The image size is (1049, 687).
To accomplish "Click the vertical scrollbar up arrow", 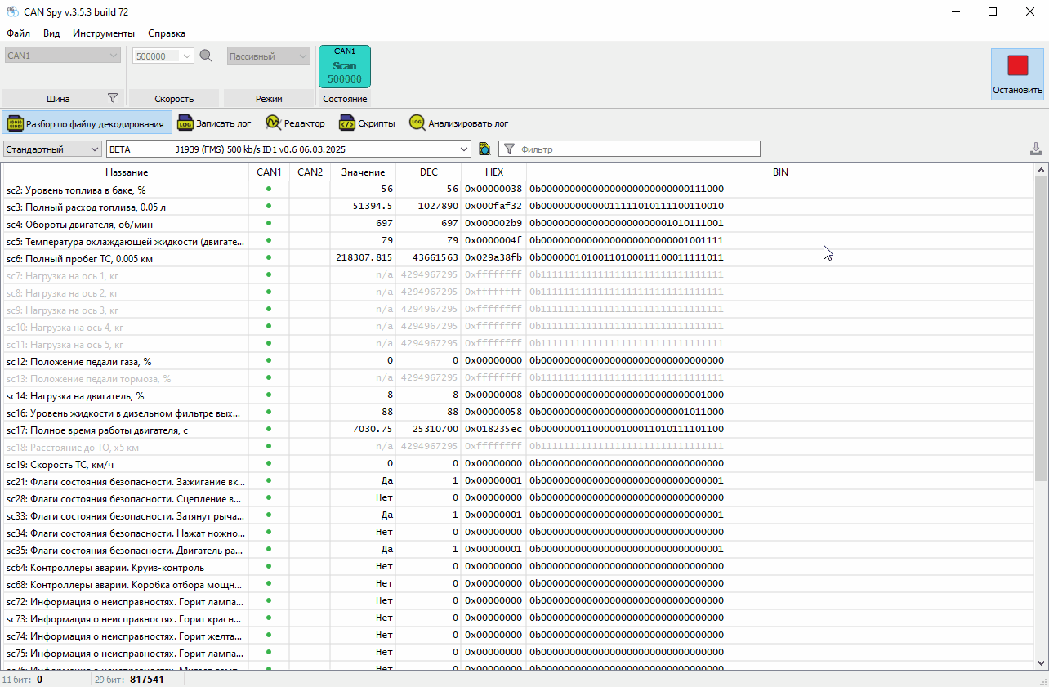I will point(1042,170).
